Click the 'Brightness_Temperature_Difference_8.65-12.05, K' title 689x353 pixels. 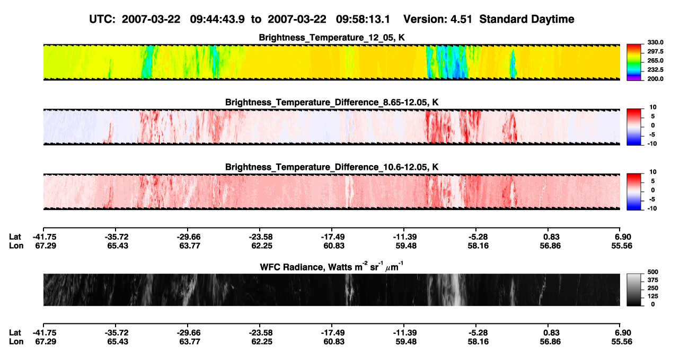pyautogui.click(x=332, y=102)
